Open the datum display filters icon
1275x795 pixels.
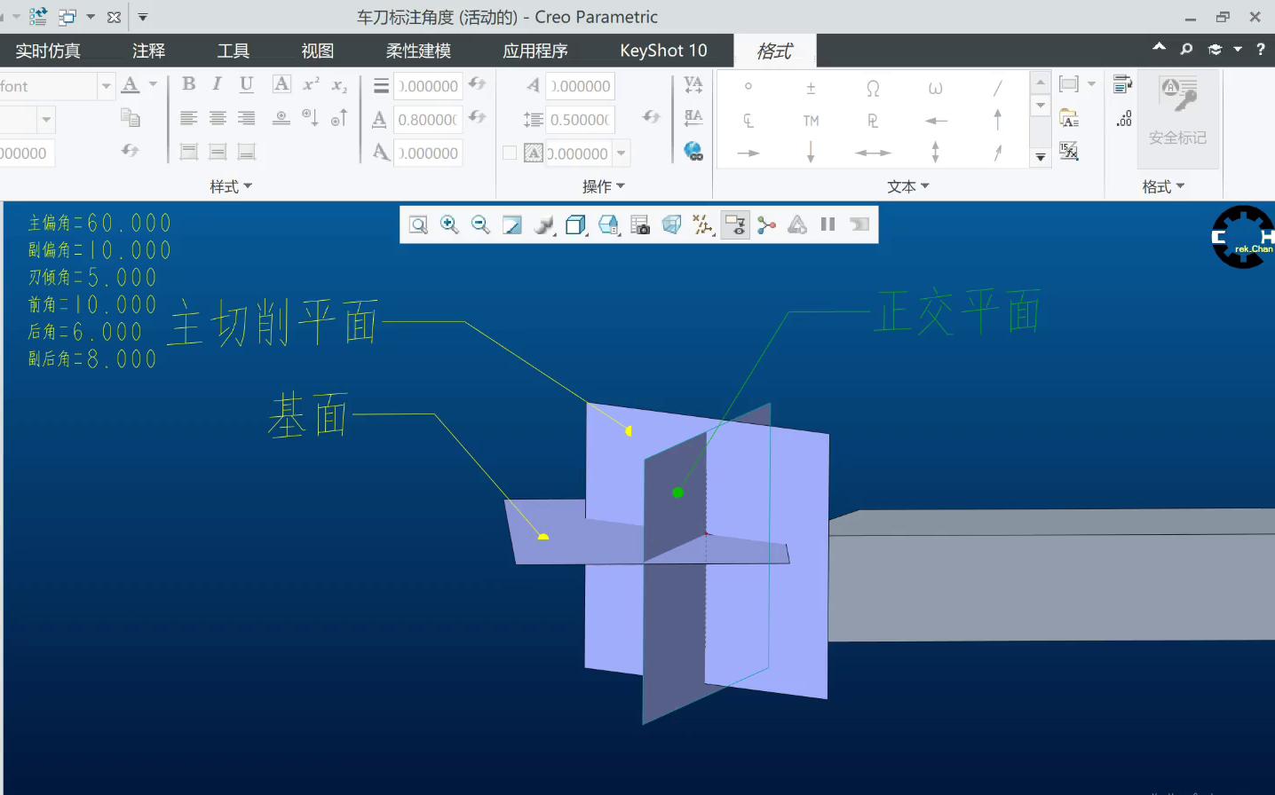coord(703,224)
